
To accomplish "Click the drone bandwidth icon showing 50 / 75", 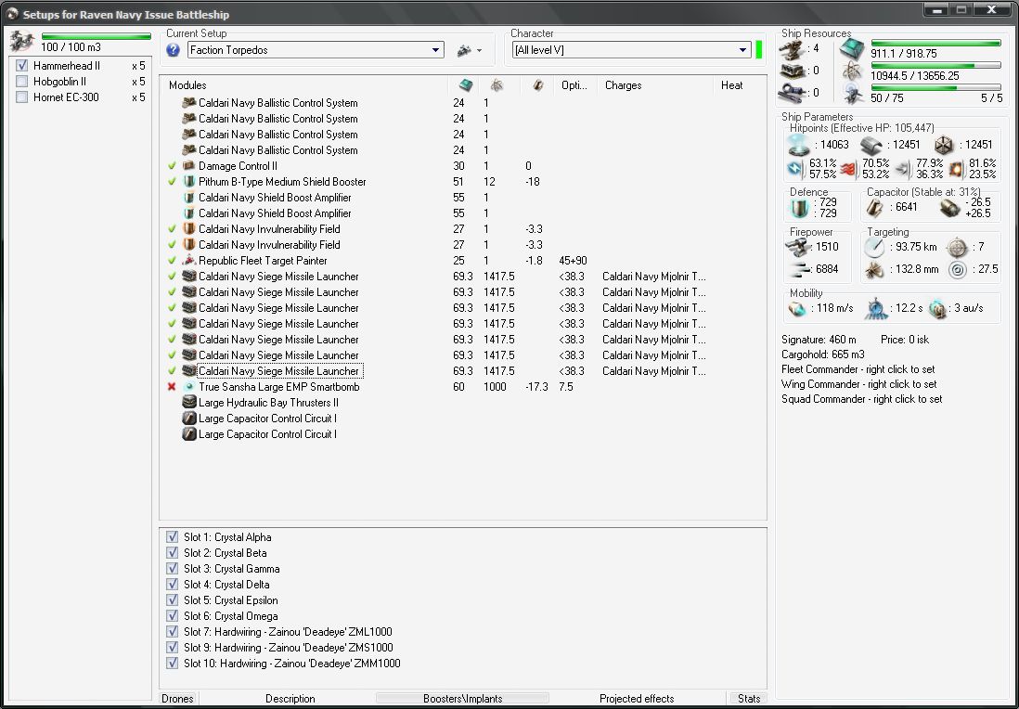I will coord(852,94).
